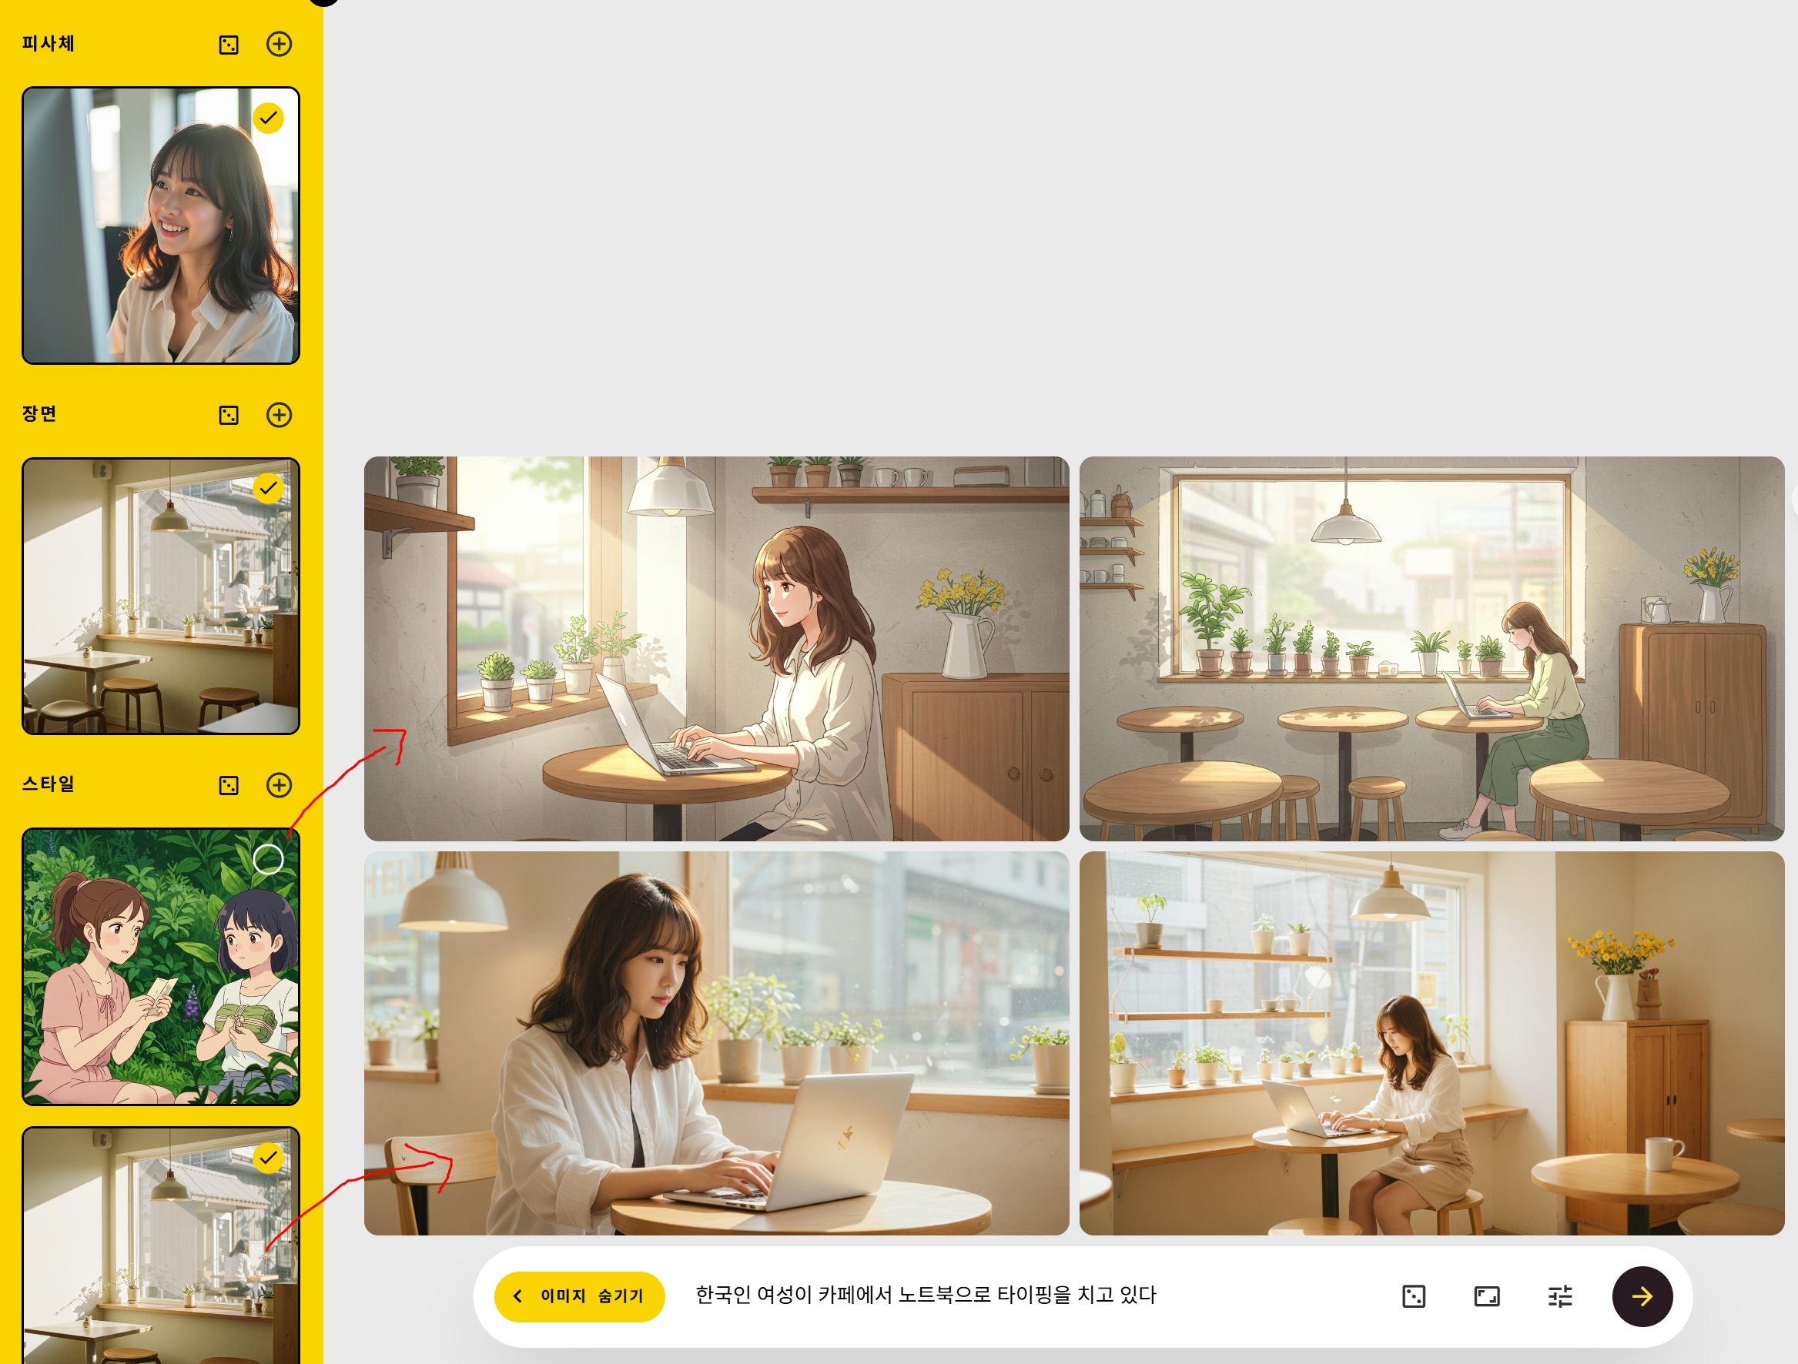Add a new scene with the 장면 plus icon
The image size is (1798, 1364).
[x=279, y=415]
